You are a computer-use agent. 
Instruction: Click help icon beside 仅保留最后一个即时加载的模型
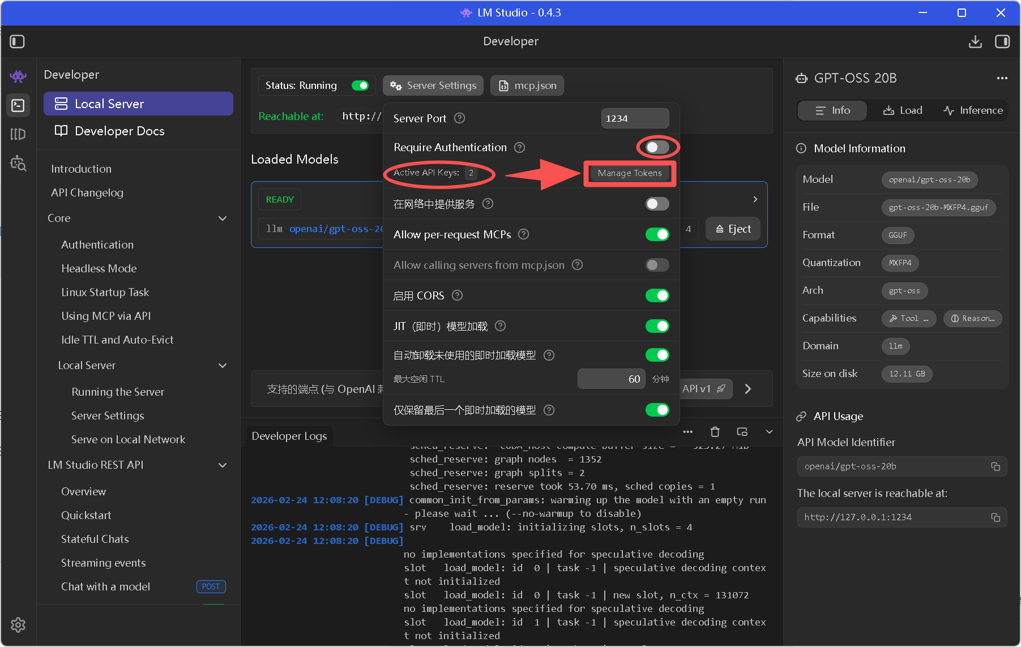point(549,410)
